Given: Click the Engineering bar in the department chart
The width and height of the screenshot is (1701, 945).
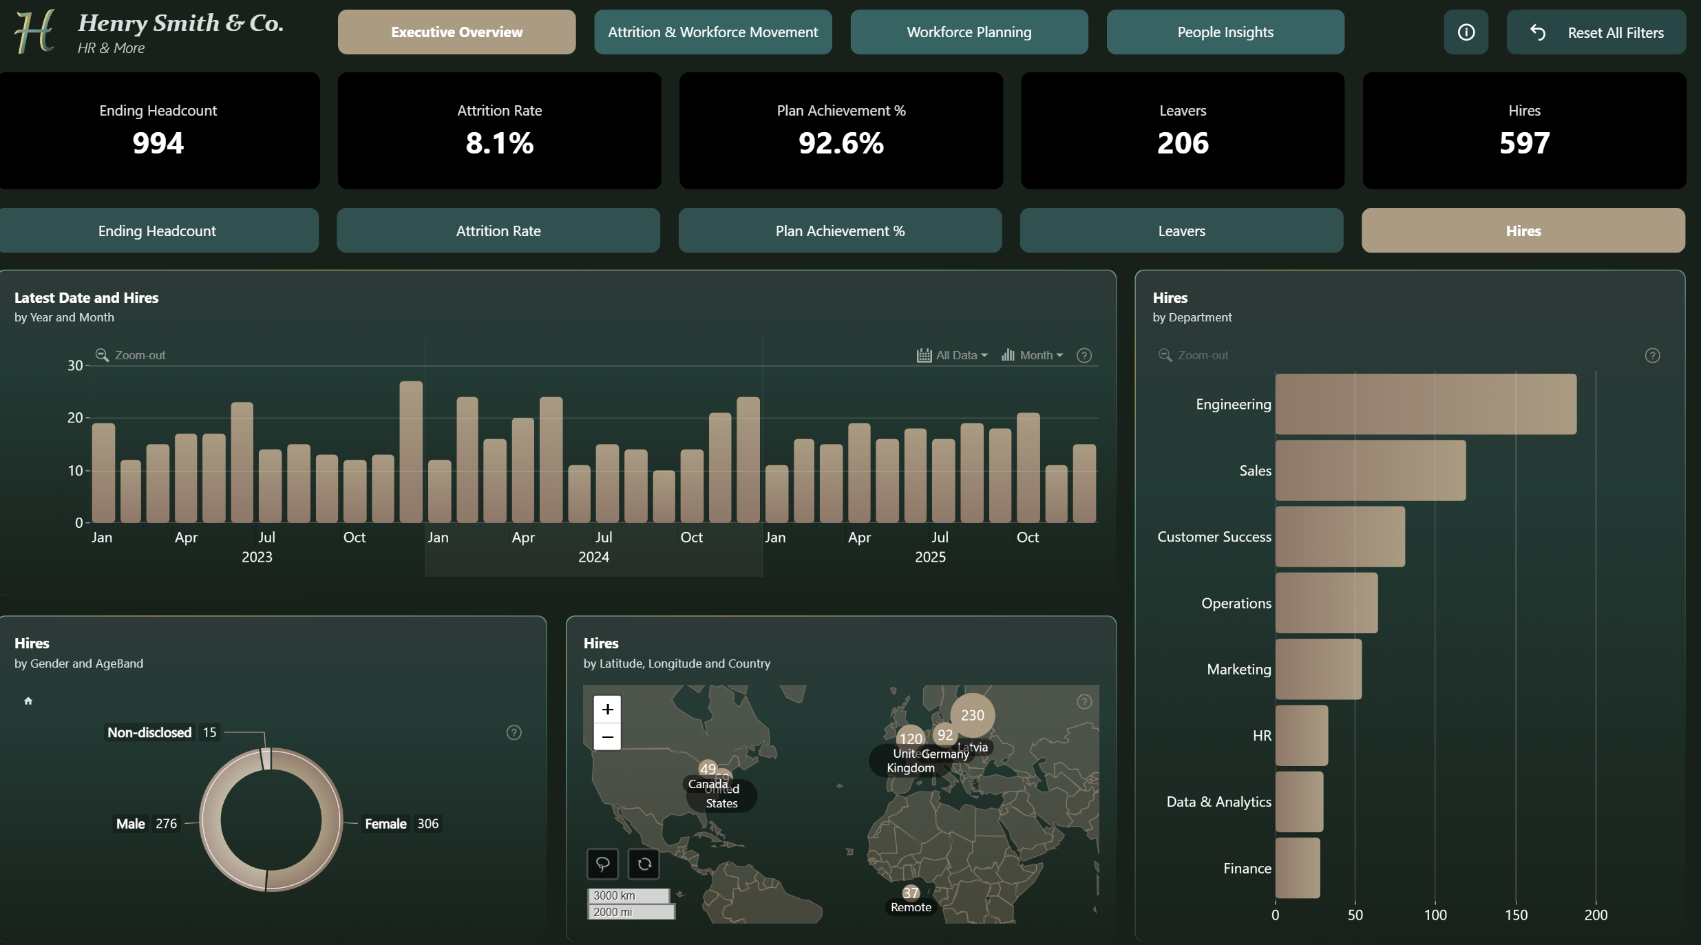Looking at the screenshot, I should tap(1426, 404).
